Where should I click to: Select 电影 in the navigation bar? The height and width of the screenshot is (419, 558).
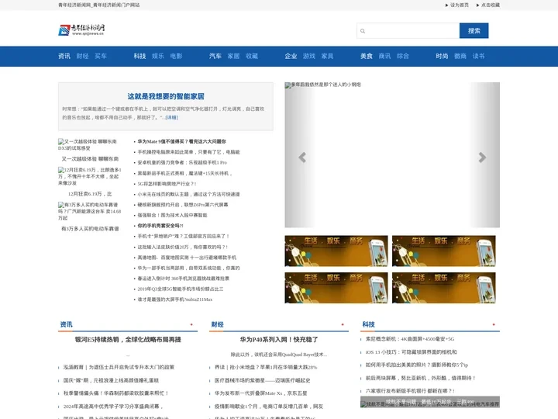click(x=176, y=56)
